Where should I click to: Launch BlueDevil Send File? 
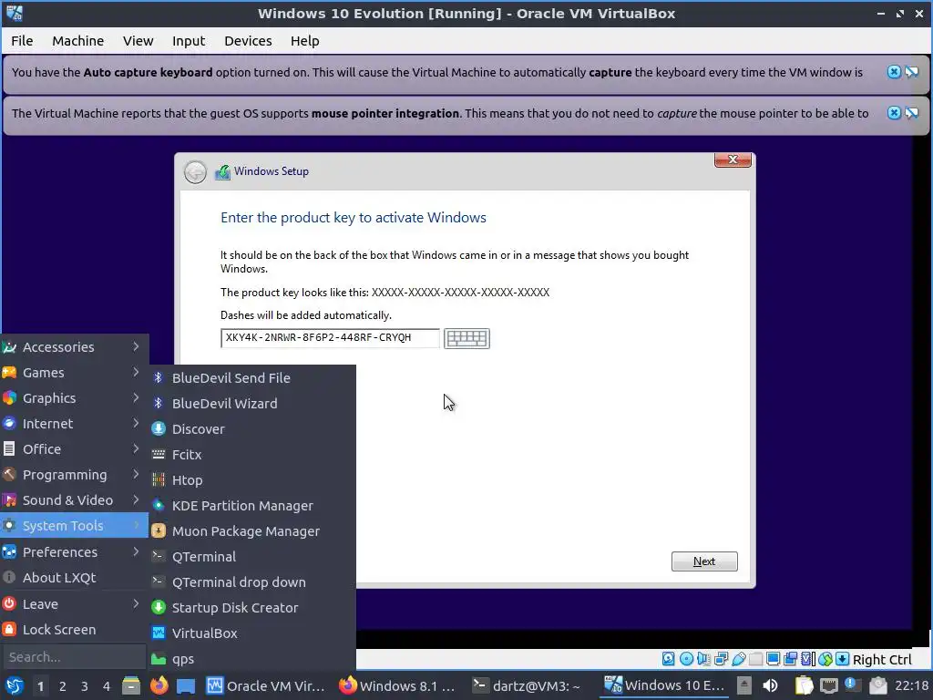click(252, 377)
